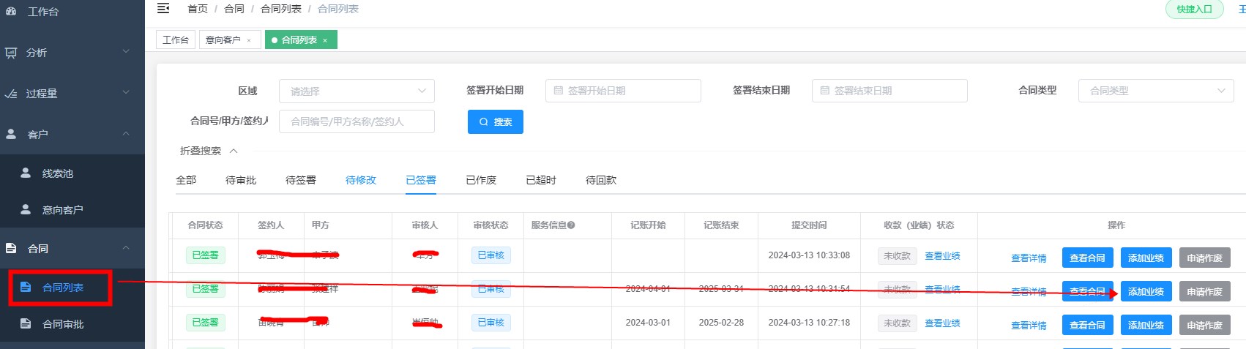Screen dimensions: 1246x349
Task: Click 首页 in the breadcrumb
Action: click(198, 9)
